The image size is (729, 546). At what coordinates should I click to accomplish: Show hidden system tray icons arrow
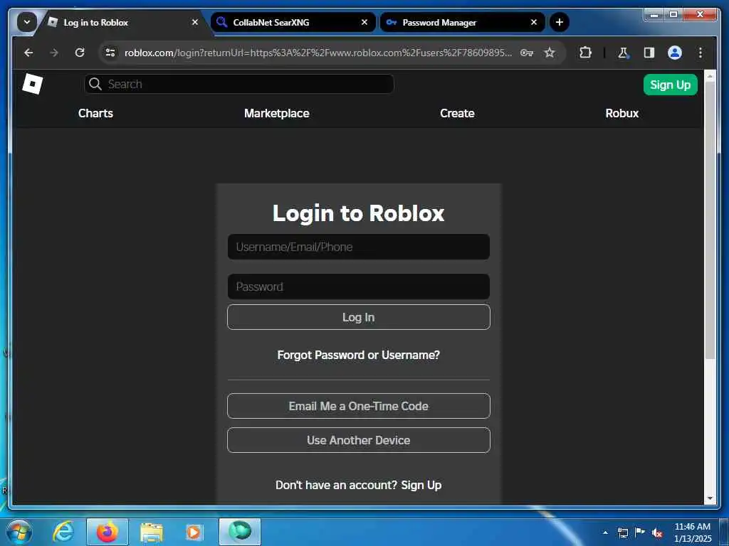coord(605,532)
